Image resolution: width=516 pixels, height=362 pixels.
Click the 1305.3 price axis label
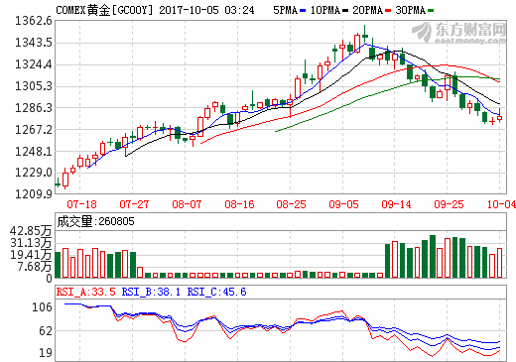[x=34, y=86]
